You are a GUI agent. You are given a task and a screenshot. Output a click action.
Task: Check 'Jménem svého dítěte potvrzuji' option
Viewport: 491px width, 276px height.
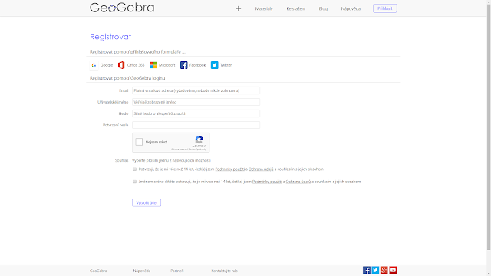click(135, 182)
